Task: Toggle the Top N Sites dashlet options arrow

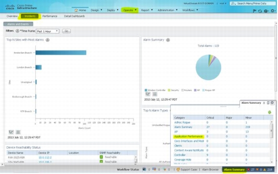Action: [x=48, y=40]
